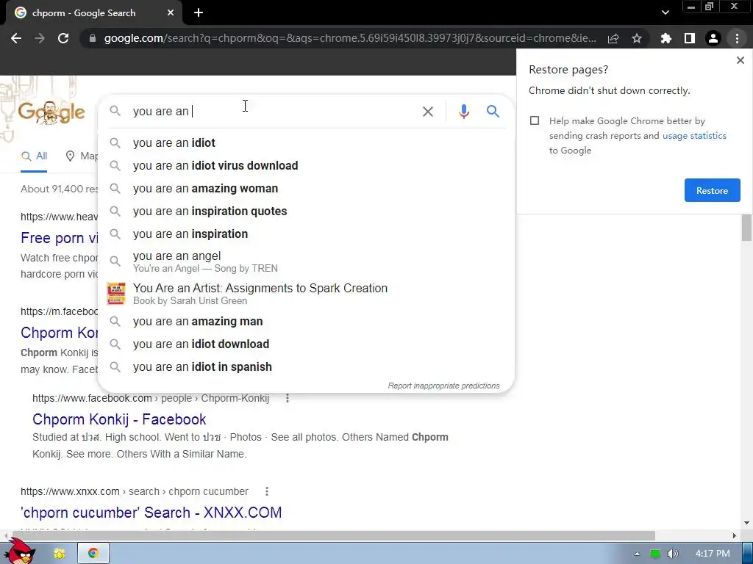
Task: Select 'you are an idiot virus download' suggestion
Action: 307,165
